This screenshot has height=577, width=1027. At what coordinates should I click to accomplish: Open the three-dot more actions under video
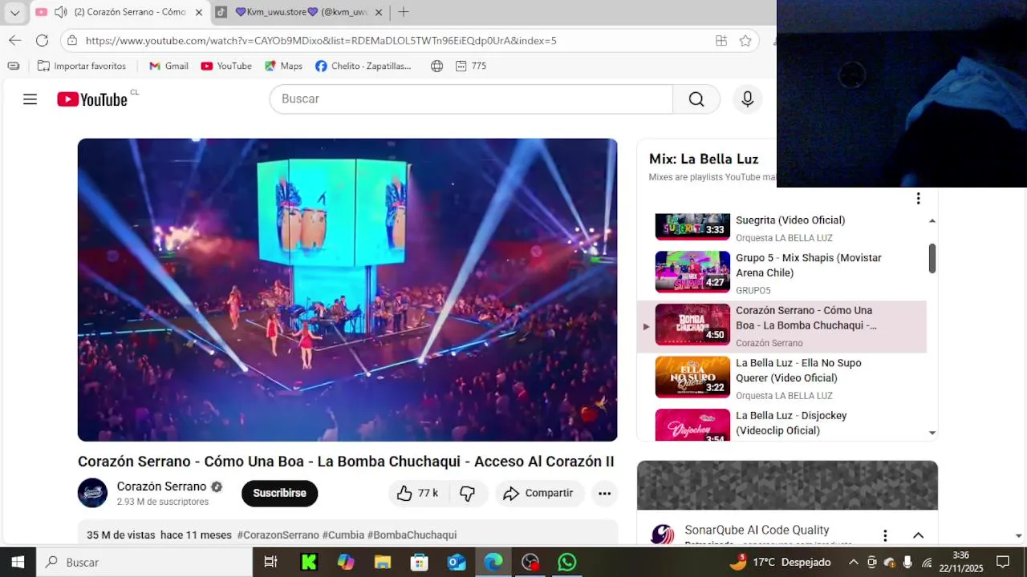click(x=604, y=493)
